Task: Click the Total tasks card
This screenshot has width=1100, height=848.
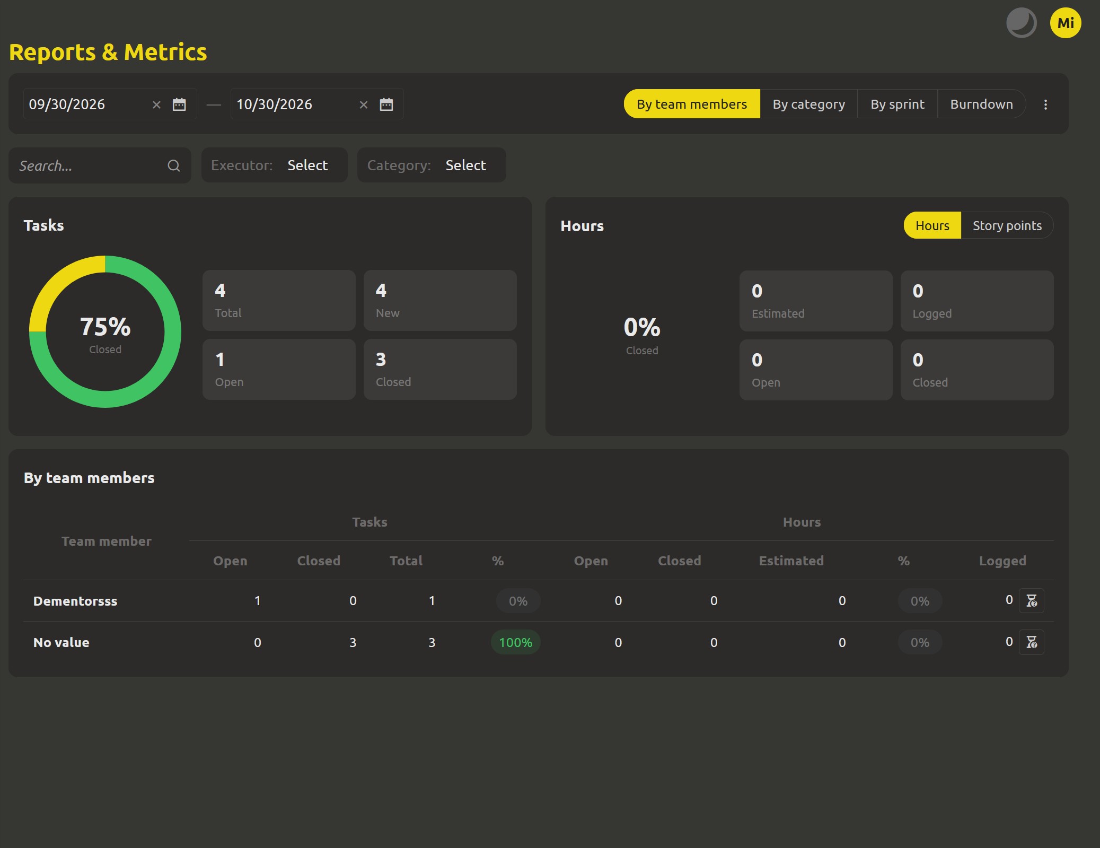Action: pos(279,300)
